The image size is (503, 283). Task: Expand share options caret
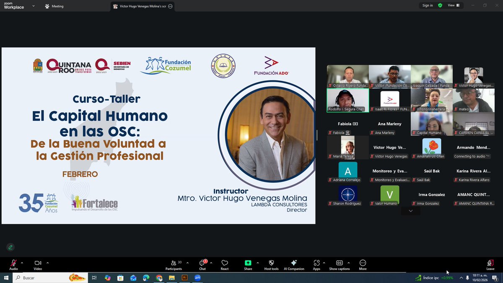click(257, 263)
